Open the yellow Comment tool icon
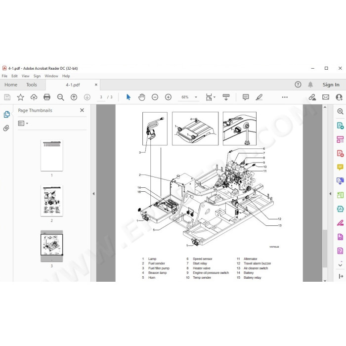The image size is (346, 346). click(x=340, y=167)
